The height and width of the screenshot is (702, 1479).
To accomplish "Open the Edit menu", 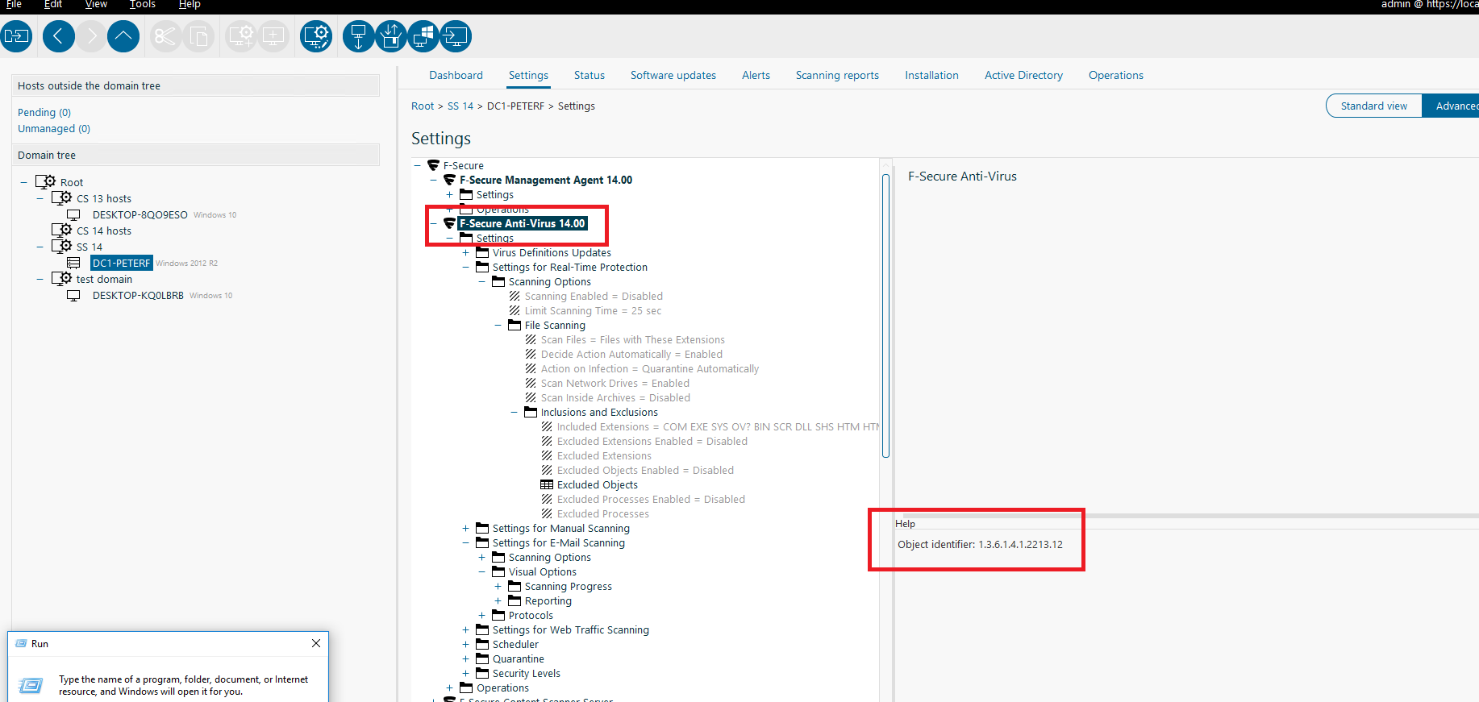I will 53,4.
